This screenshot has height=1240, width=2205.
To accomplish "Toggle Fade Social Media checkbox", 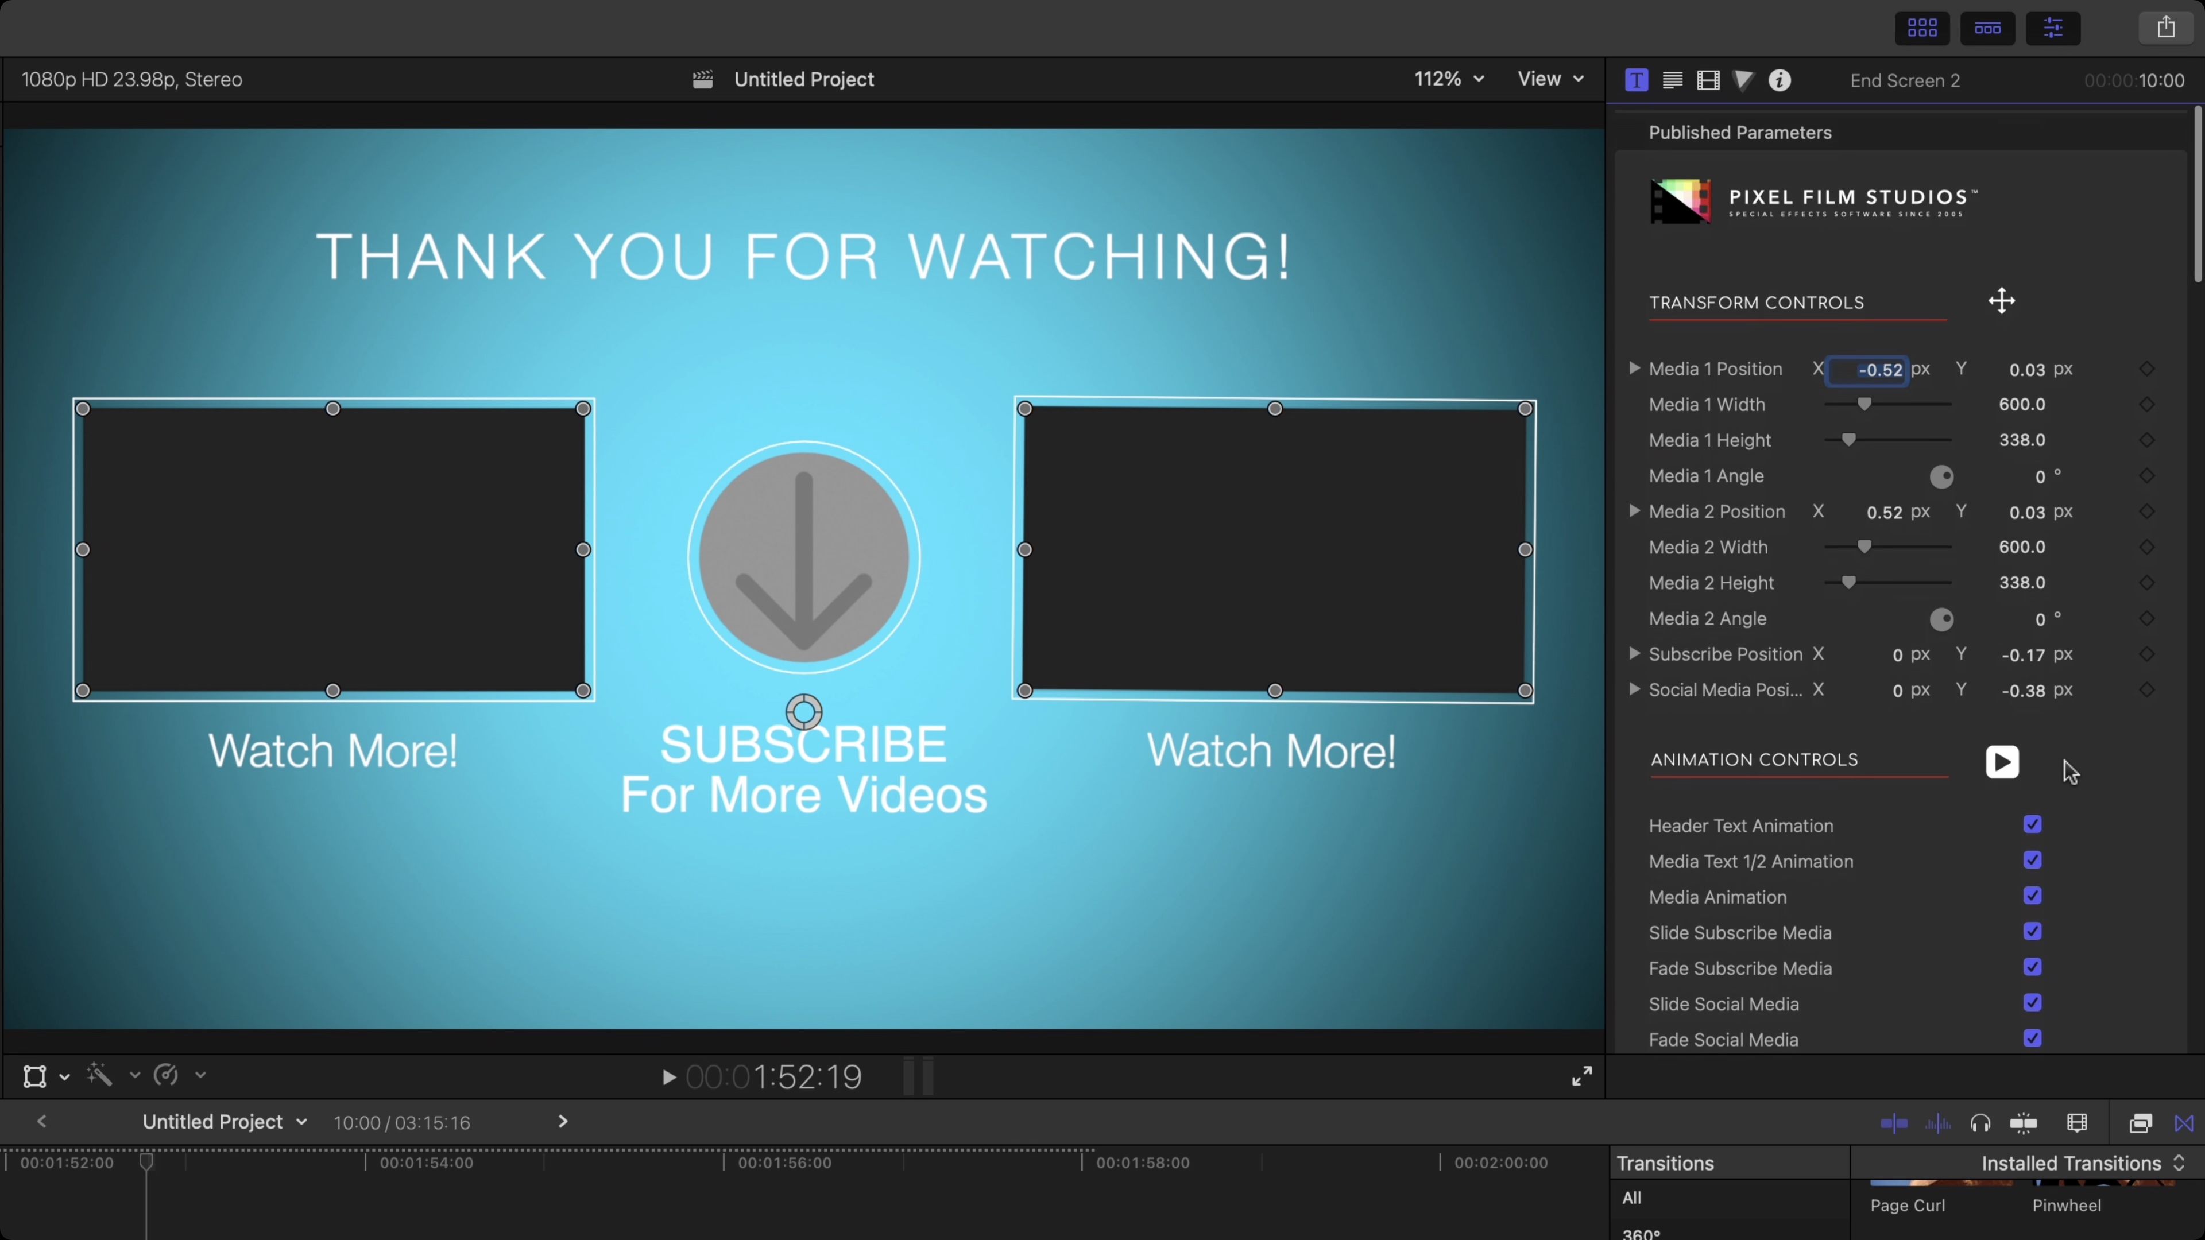I will 2032,1038.
